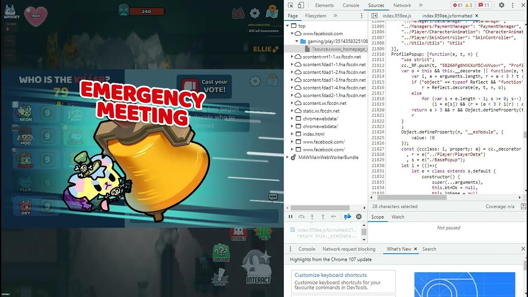Image resolution: width=528 pixels, height=297 pixels.
Task: Open the chat bubble icon in meeting panel
Action: click(273, 197)
